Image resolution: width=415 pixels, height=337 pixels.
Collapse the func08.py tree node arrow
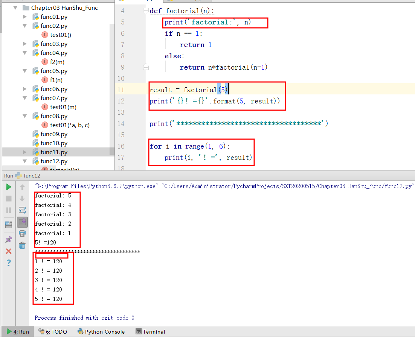[25, 116]
